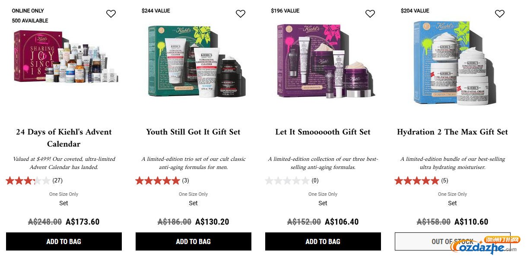Open Let It Smoooooth Gift Set product link

(x=323, y=132)
